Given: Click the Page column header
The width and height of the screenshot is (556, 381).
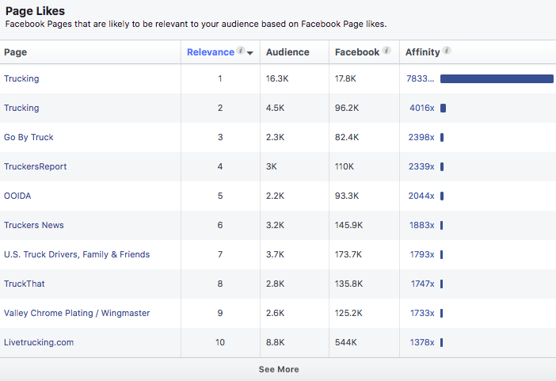Looking at the screenshot, I should tap(16, 52).
